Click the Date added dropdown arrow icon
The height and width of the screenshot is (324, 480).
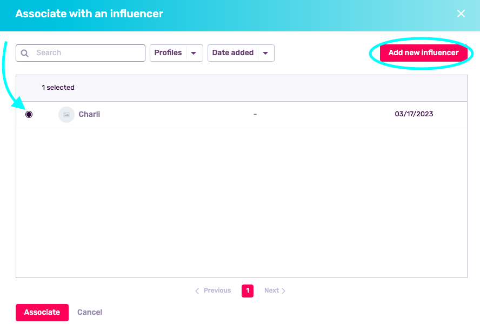(x=265, y=53)
